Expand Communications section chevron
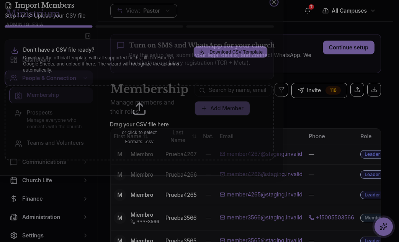The width and height of the screenshot is (399, 242). pyautogui.click(x=85, y=162)
